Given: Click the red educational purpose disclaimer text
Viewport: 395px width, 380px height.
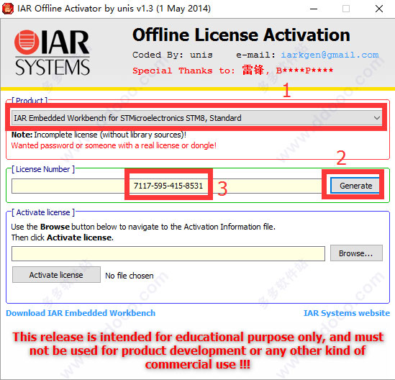Looking at the screenshot, I should (x=198, y=350).
